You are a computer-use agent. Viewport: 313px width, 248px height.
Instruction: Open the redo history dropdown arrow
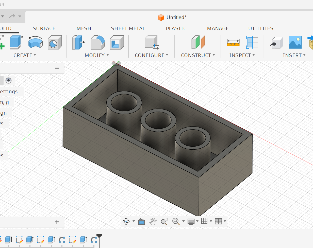(x=20, y=16)
